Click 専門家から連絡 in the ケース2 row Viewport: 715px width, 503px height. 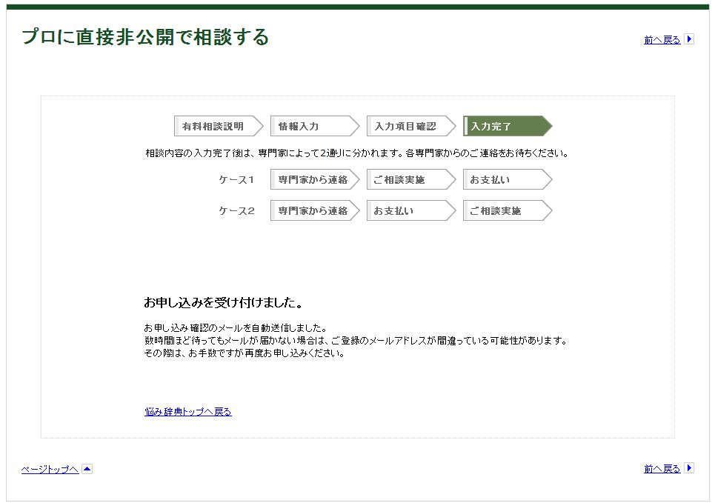(315, 210)
